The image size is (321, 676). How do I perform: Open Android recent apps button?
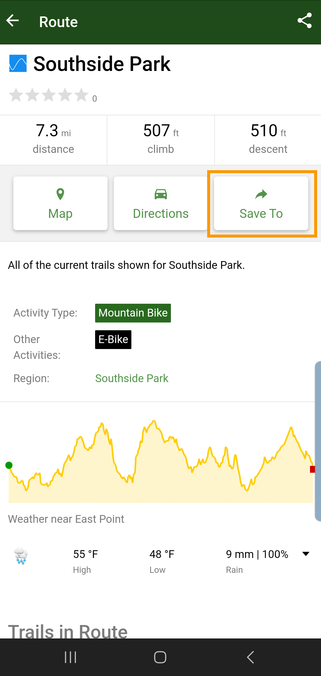point(70,657)
